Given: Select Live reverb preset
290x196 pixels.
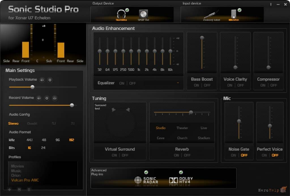Looking at the screenshot, I should click(x=204, y=128).
